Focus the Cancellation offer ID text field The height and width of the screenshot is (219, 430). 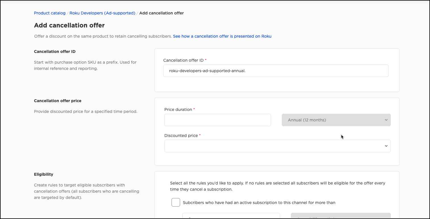(275, 71)
